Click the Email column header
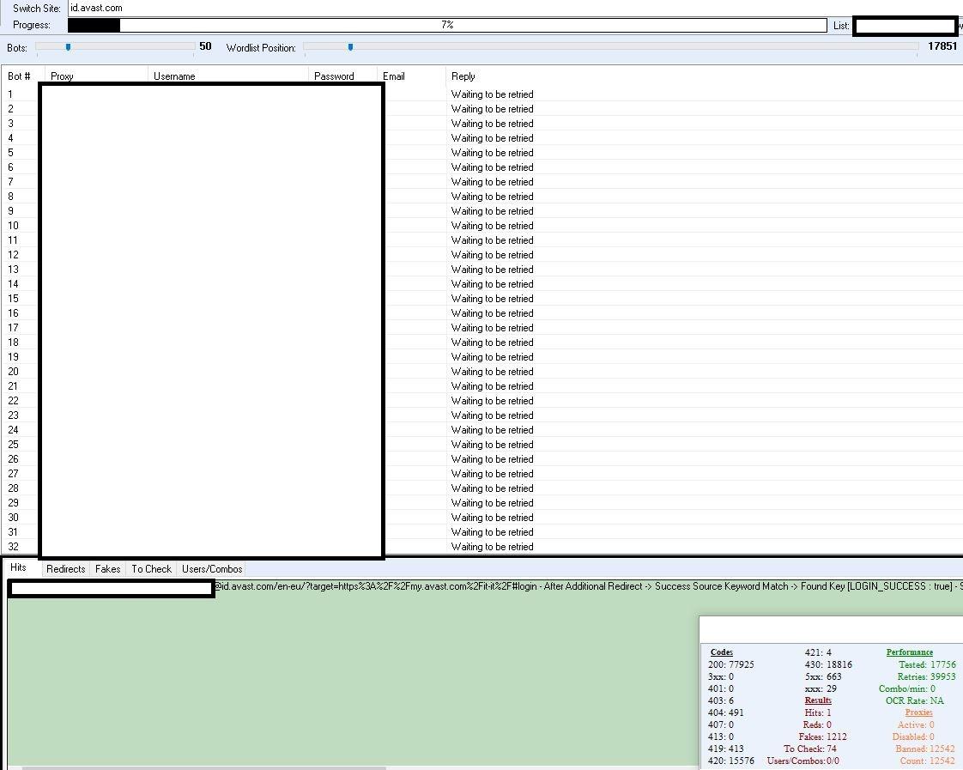 [394, 76]
